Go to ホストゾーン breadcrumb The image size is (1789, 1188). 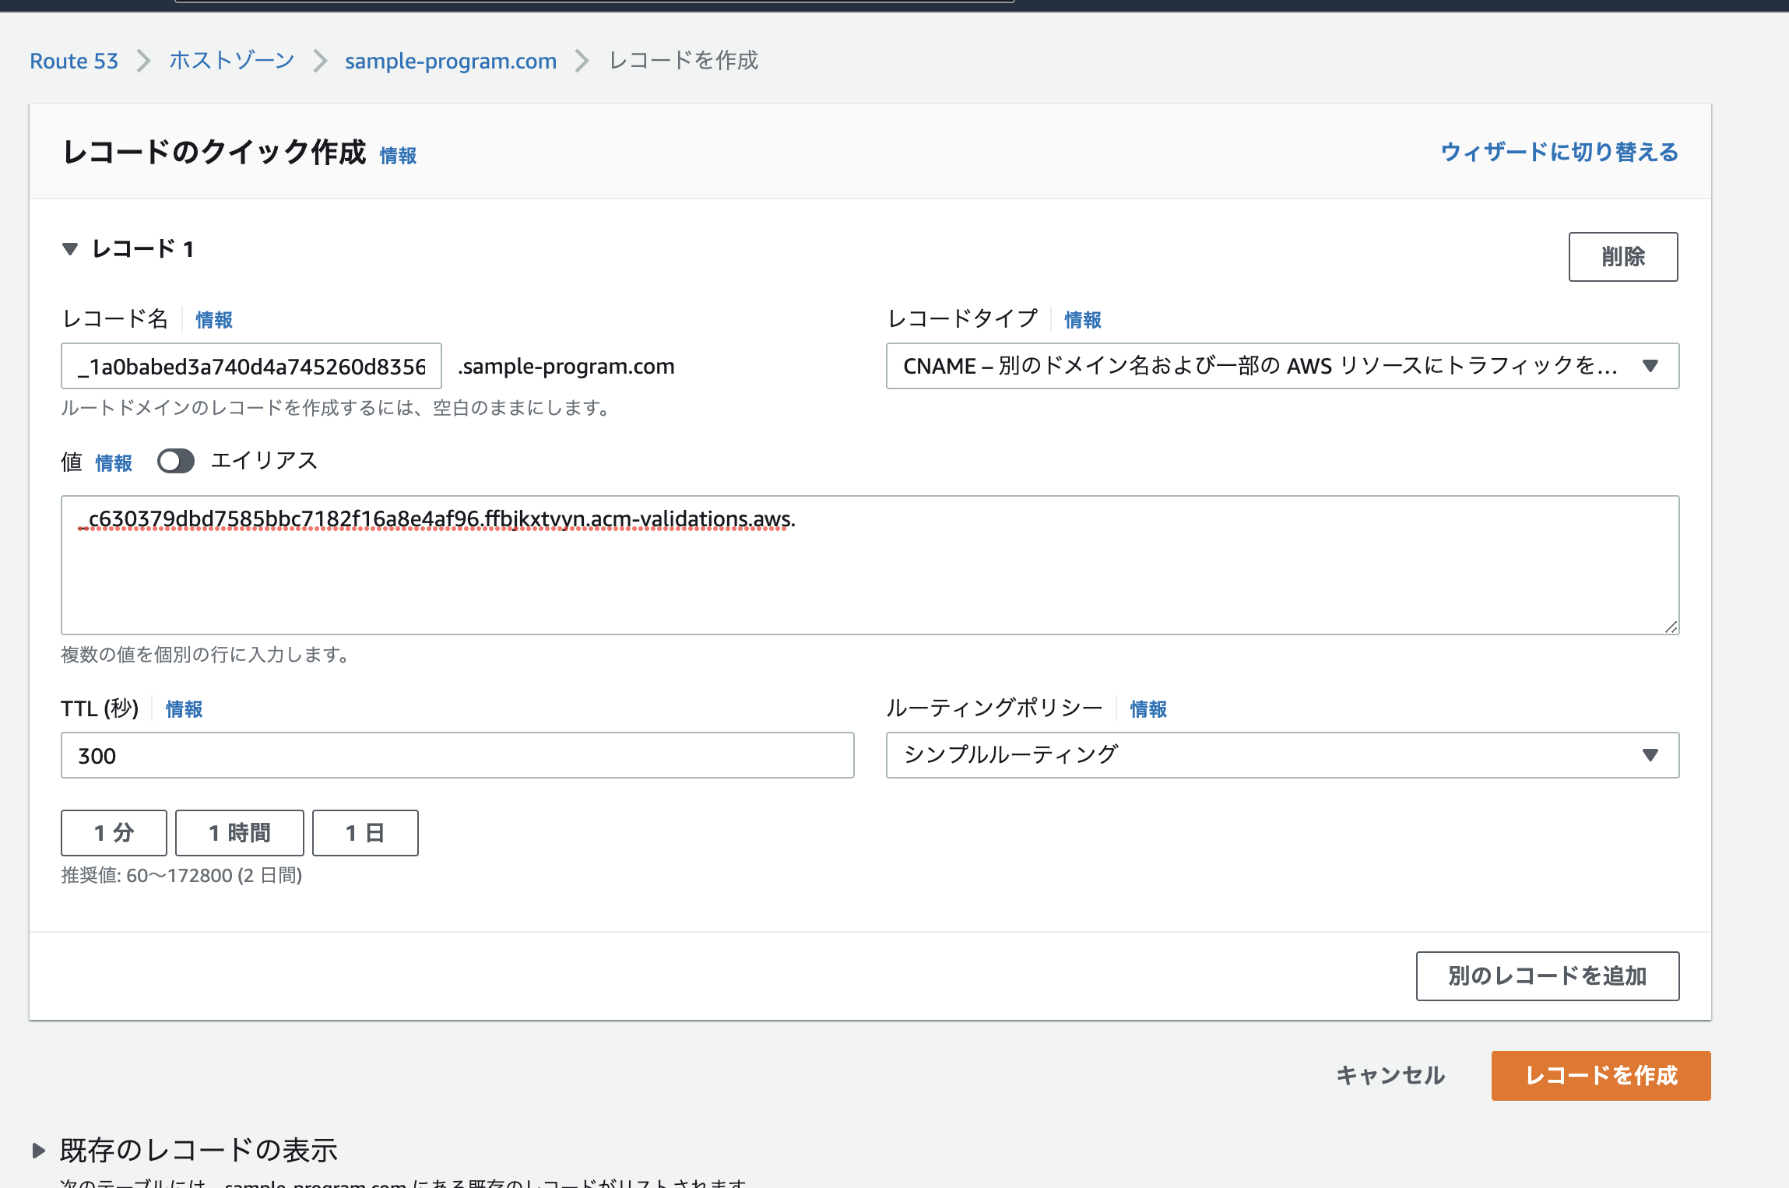point(231,61)
